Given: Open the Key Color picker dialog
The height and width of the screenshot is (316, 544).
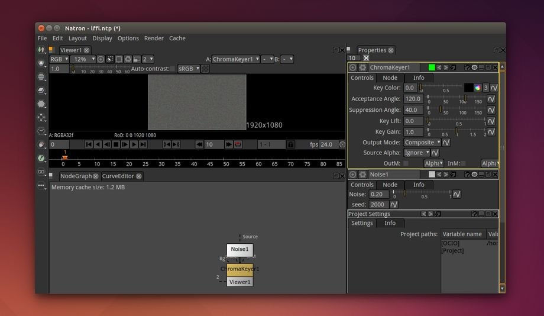Looking at the screenshot, I should 477,88.
